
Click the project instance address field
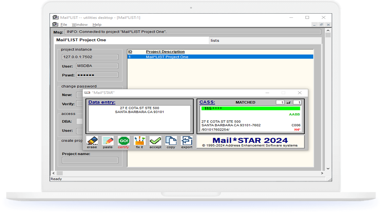point(90,57)
